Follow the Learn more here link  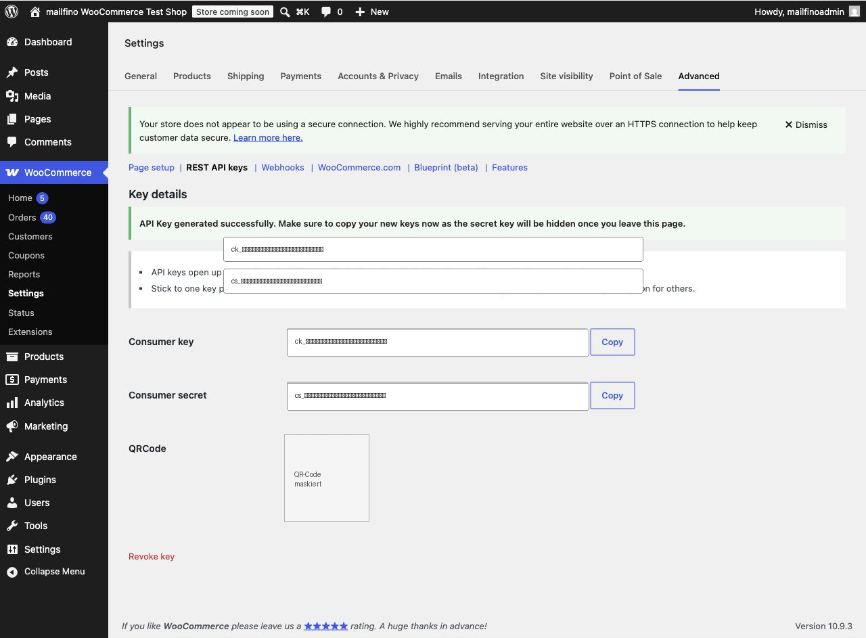click(x=268, y=137)
